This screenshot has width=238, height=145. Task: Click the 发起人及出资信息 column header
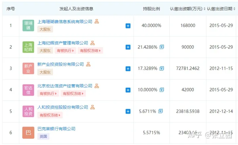pos(76,9)
